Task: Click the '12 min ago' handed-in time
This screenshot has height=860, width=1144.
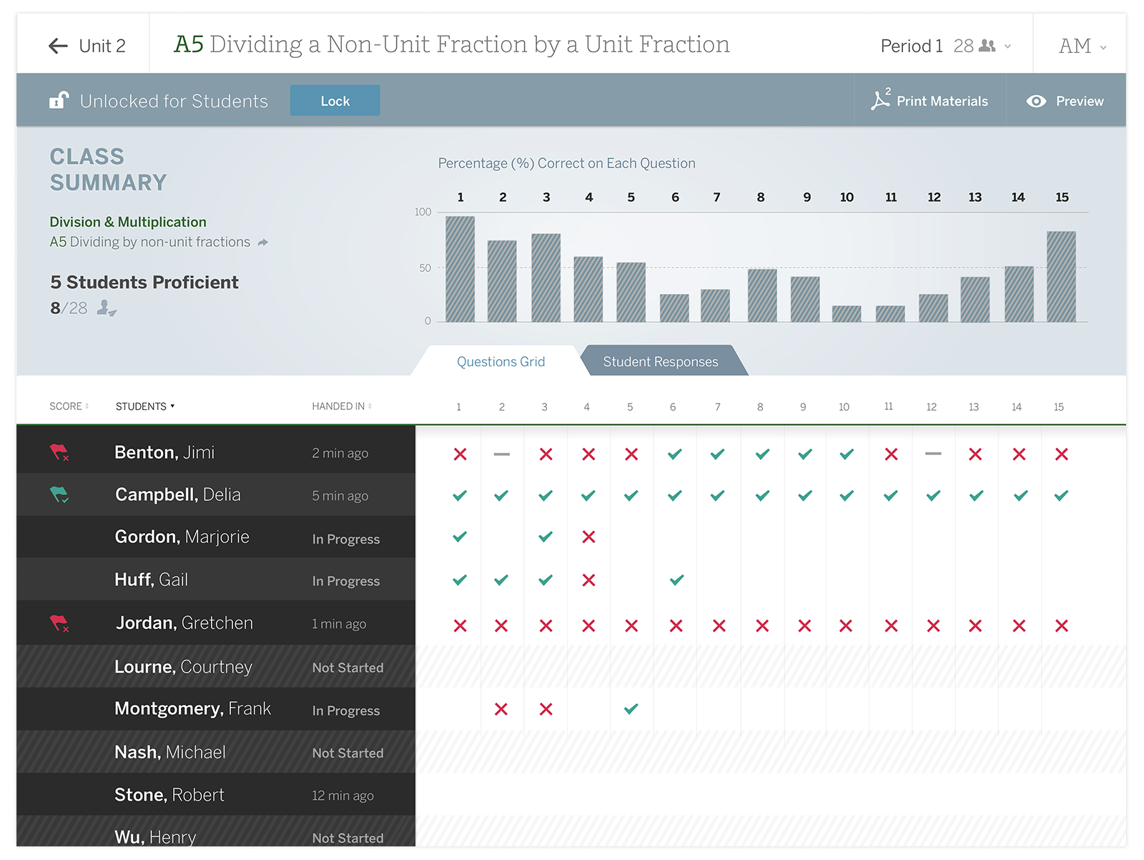Action: (x=342, y=796)
